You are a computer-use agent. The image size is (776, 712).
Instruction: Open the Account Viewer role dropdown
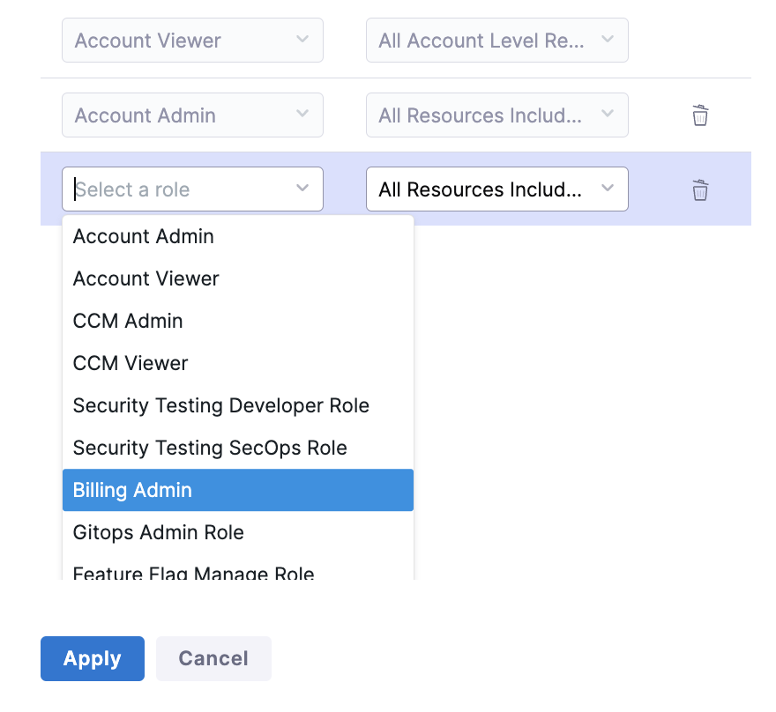tap(192, 40)
